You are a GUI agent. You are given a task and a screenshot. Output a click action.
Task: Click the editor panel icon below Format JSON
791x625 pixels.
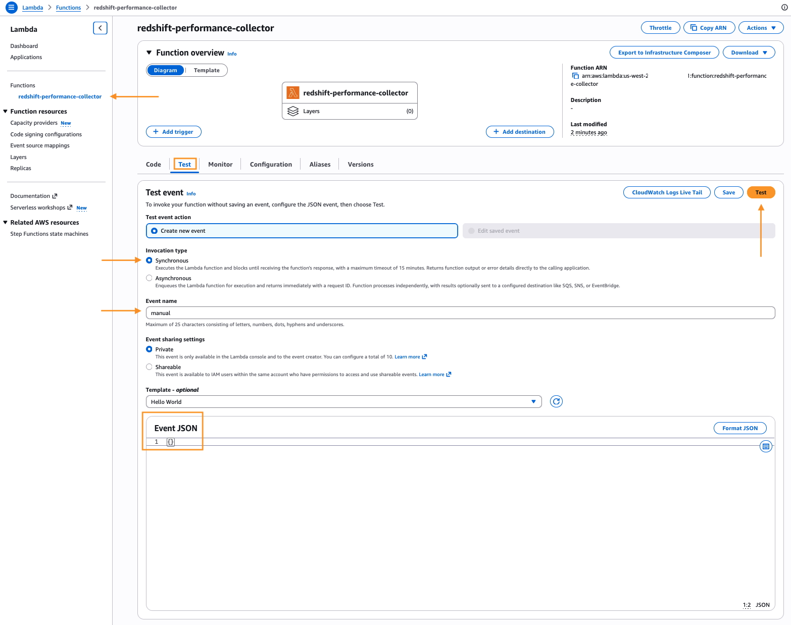766,446
